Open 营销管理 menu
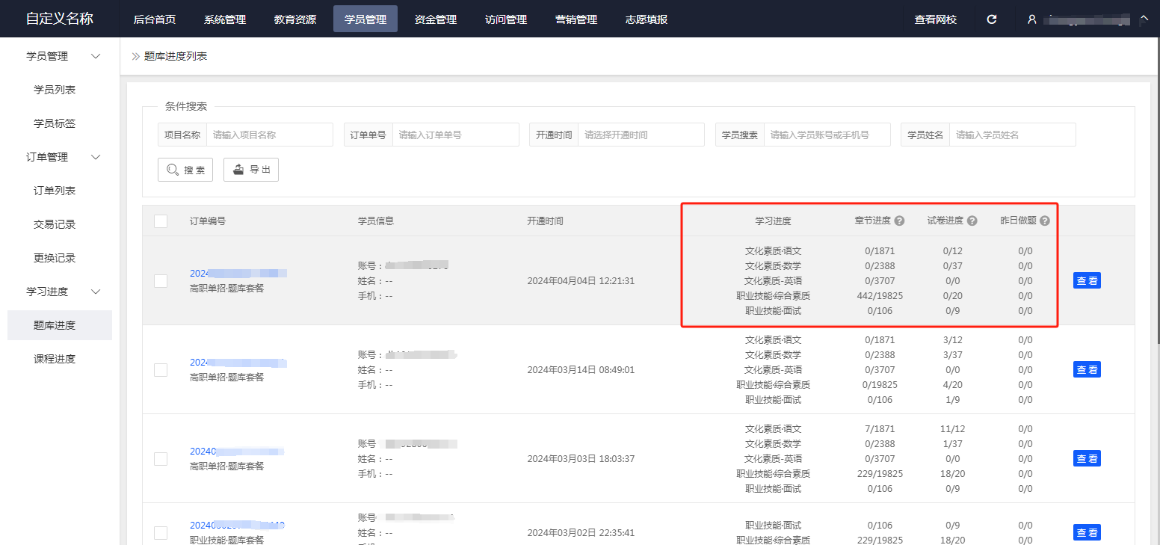1160x545 pixels. (576, 19)
